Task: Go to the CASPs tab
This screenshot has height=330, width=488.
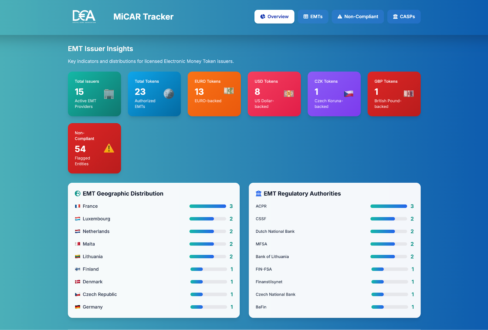Action: [x=404, y=17]
